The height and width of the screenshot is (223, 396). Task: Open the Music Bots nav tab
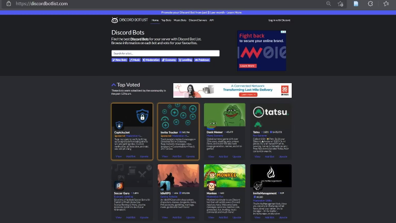click(180, 20)
